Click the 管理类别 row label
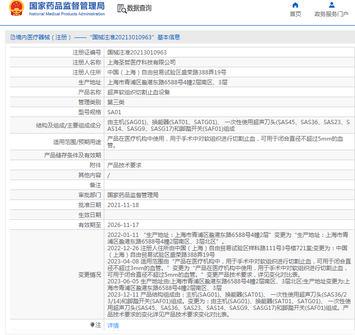This screenshot has height=335, width=355. click(90, 102)
